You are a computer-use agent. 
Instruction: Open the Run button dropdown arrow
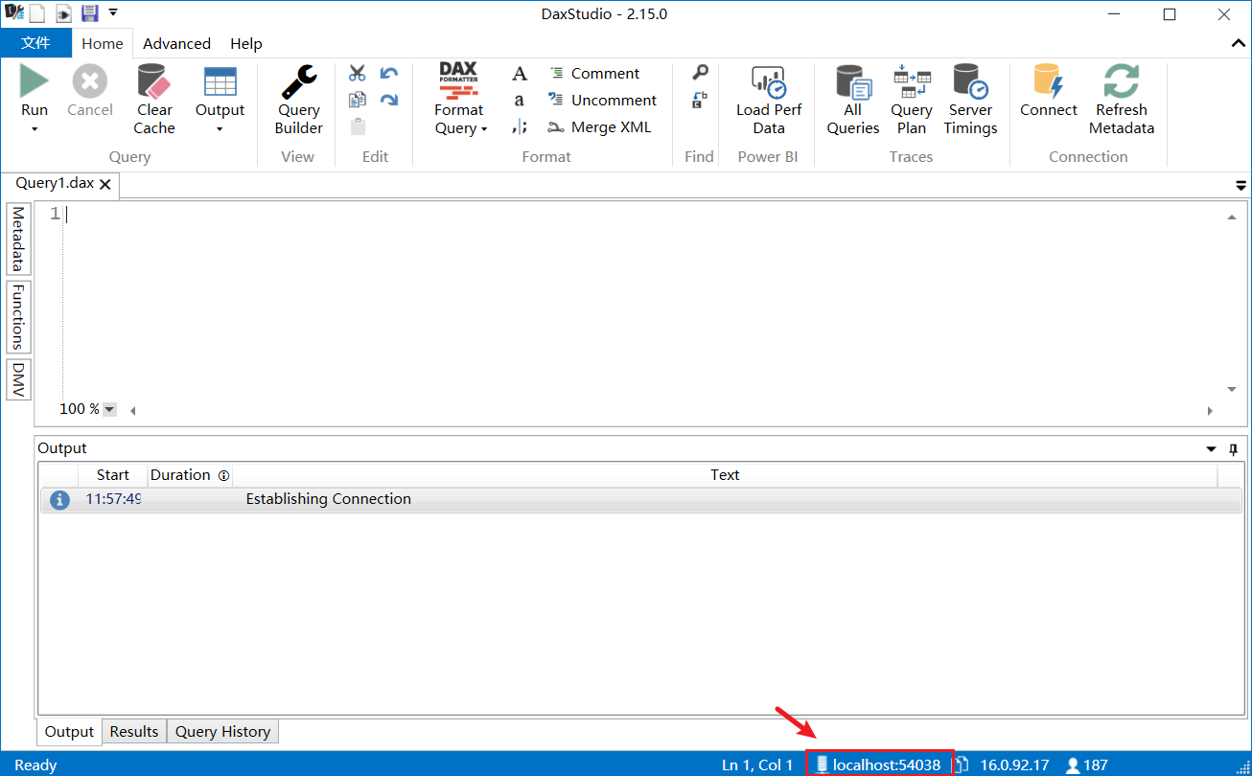point(35,129)
